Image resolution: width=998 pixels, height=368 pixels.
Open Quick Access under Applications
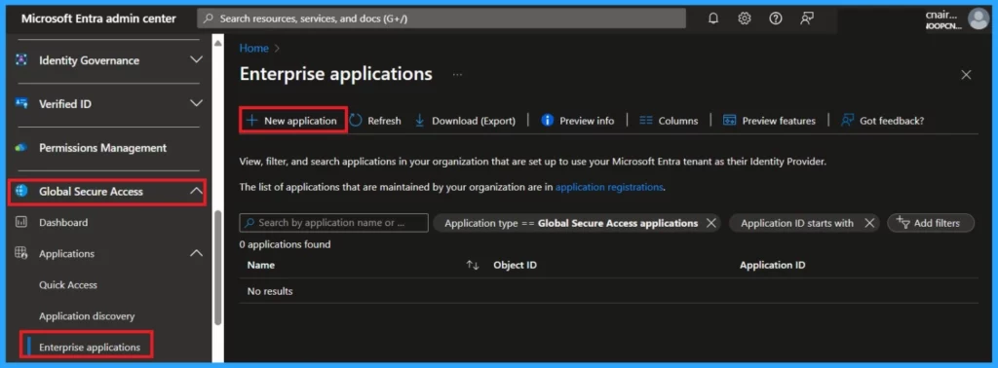coord(68,284)
